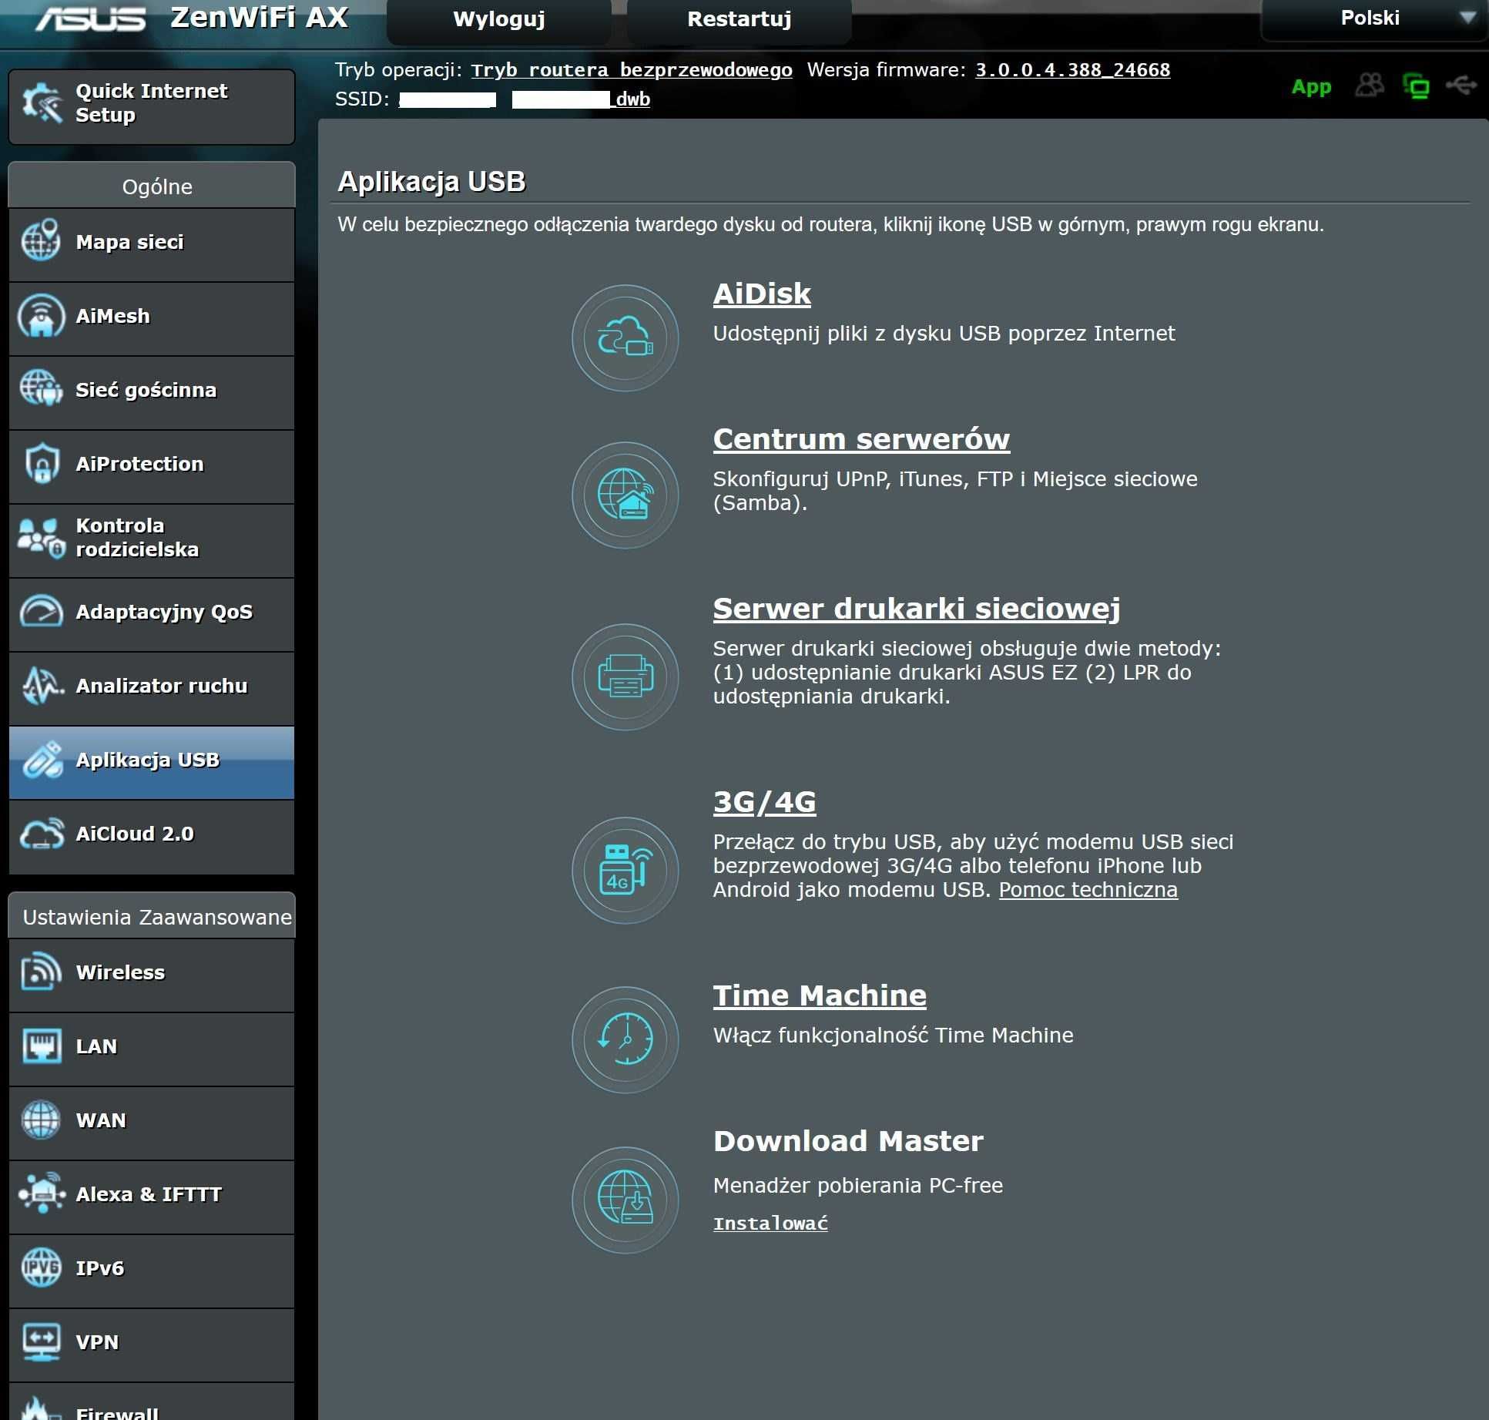This screenshot has width=1489, height=1420.
Task: Click Tryb routera bezprzewodowego link
Action: (632, 70)
